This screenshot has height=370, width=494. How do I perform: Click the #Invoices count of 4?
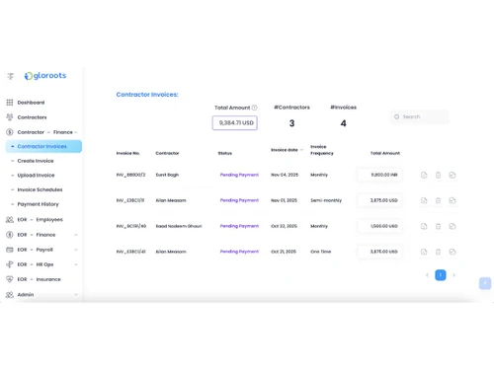pos(343,123)
